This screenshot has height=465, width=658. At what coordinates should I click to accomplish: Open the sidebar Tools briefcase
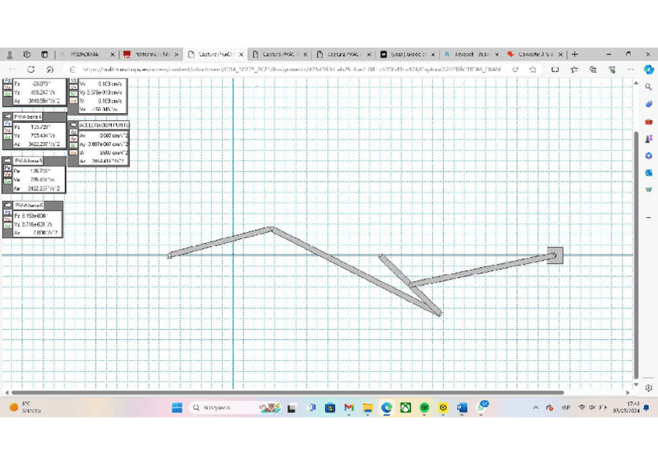(x=649, y=121)
